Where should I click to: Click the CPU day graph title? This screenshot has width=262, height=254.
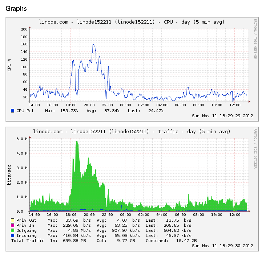(x=132, y=22)
